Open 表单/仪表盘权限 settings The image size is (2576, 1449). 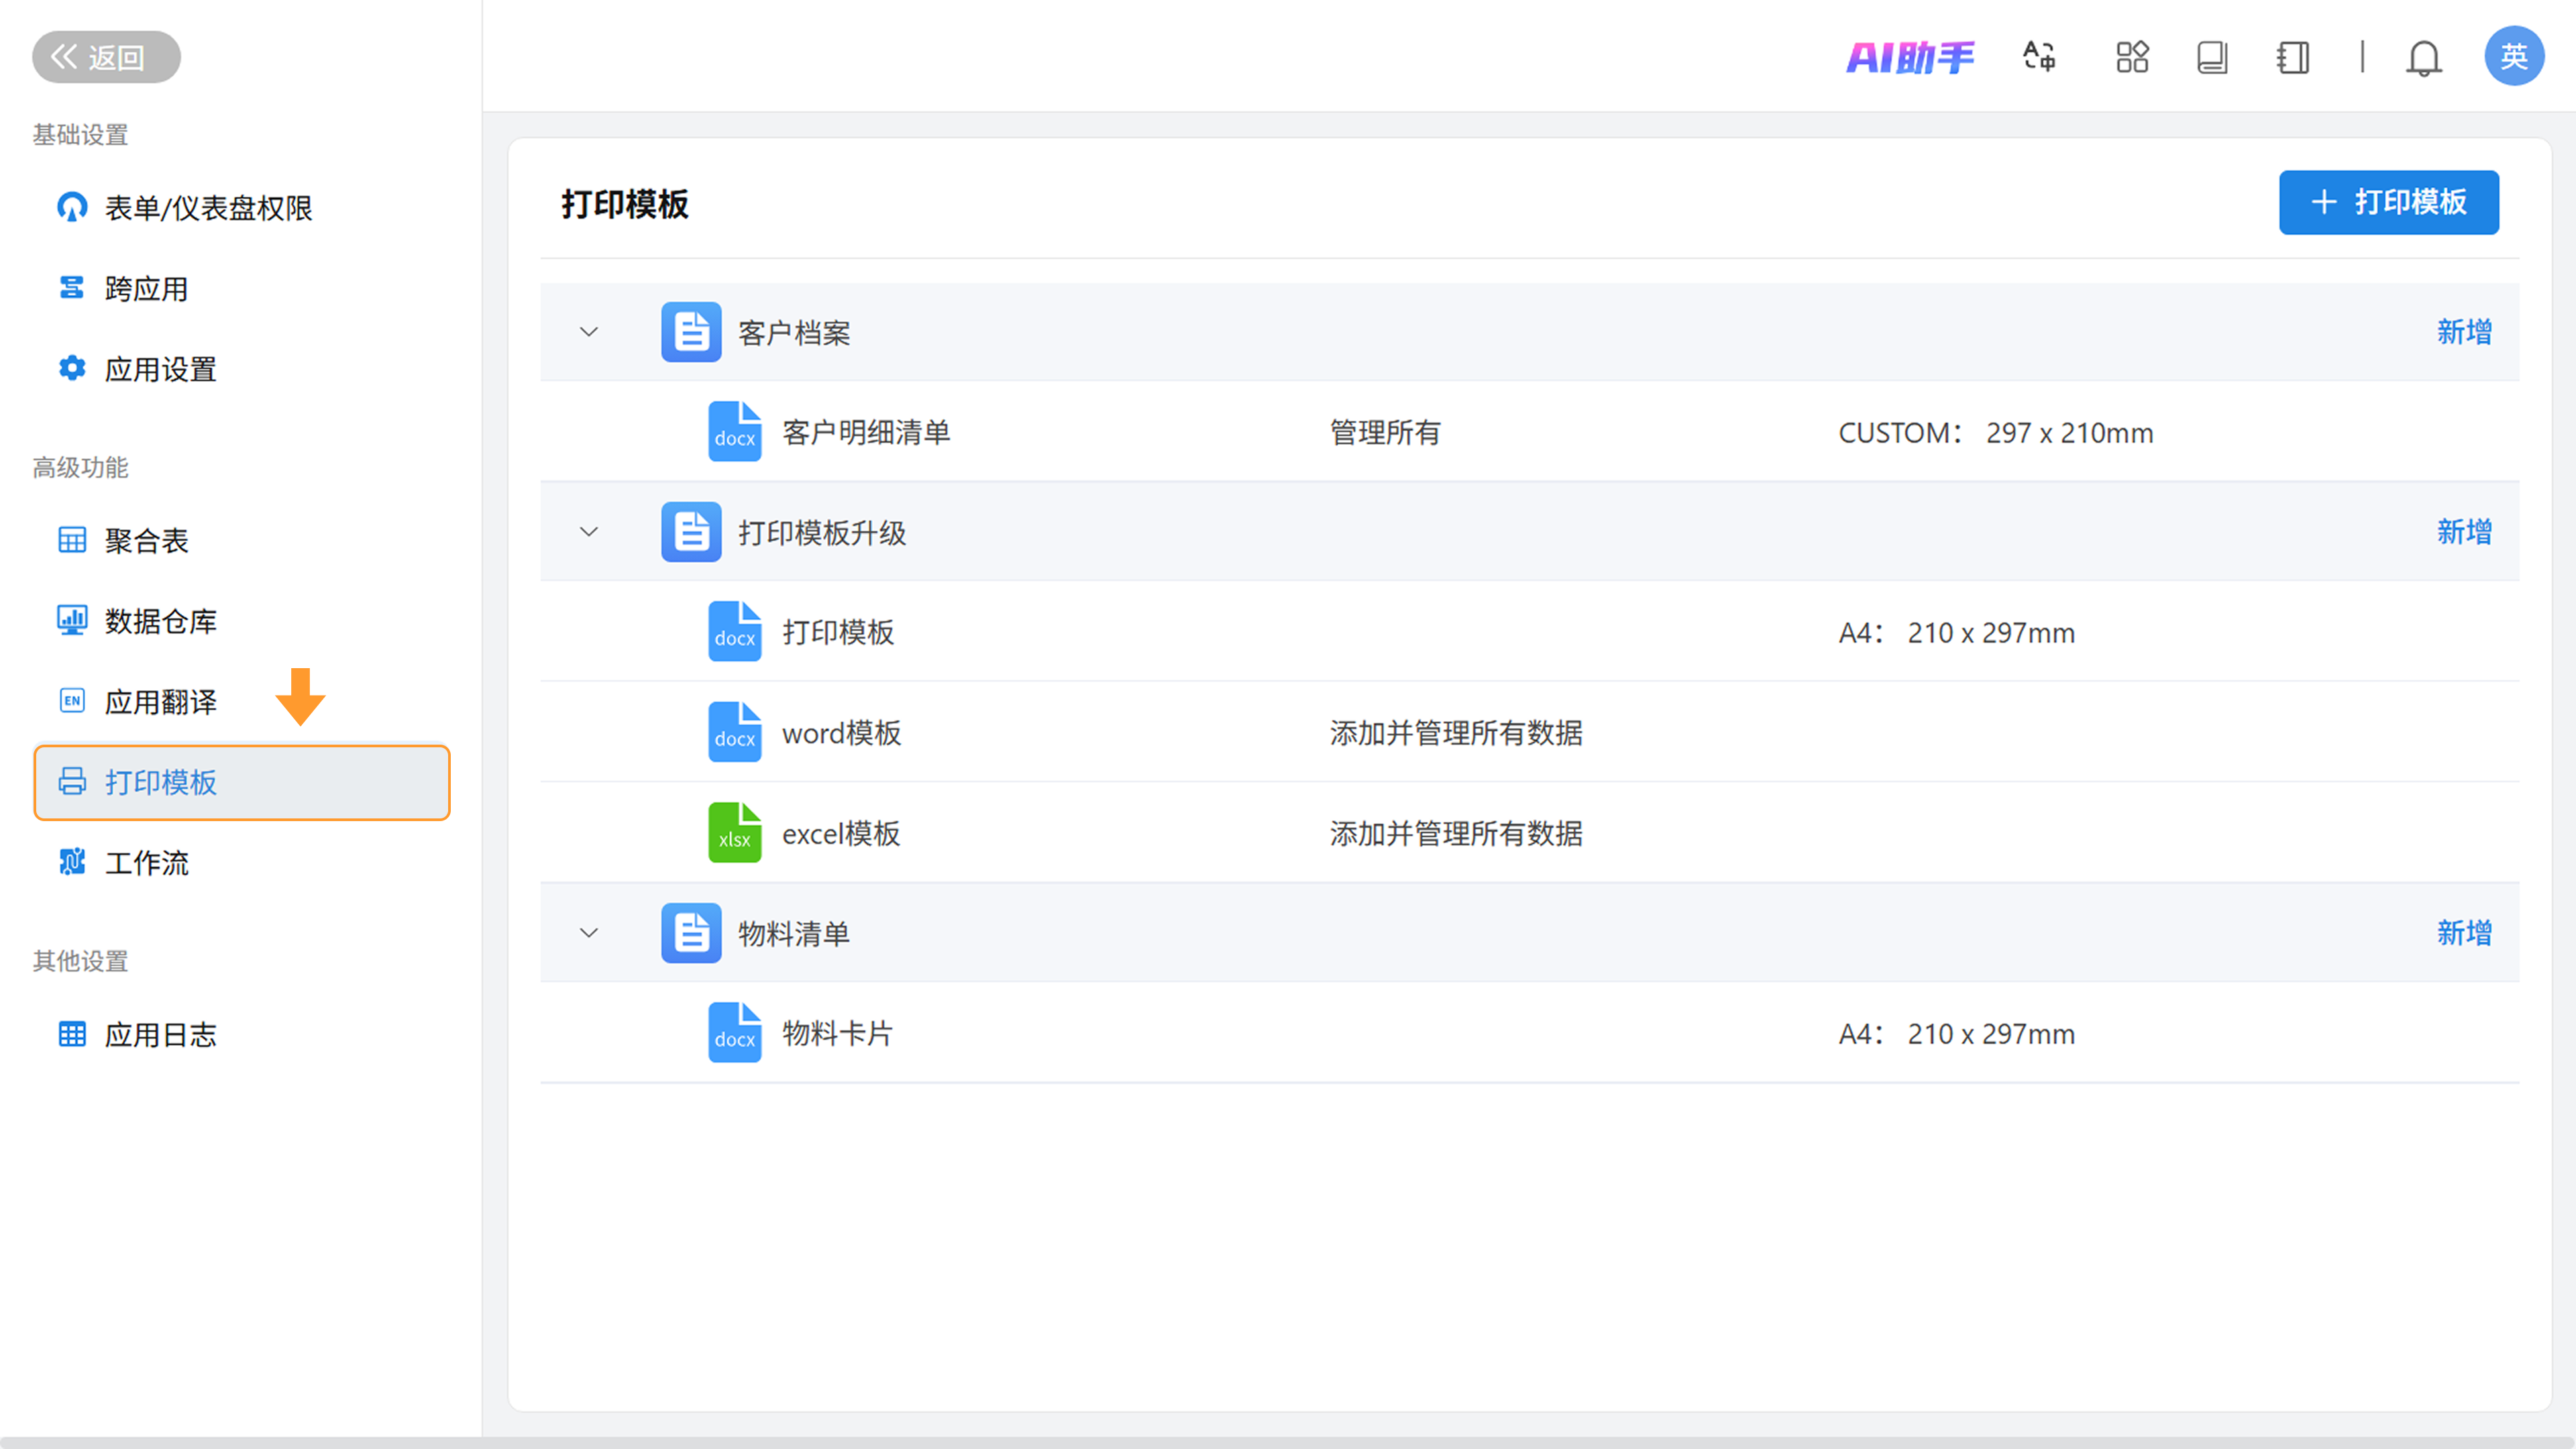coord(208,208)
